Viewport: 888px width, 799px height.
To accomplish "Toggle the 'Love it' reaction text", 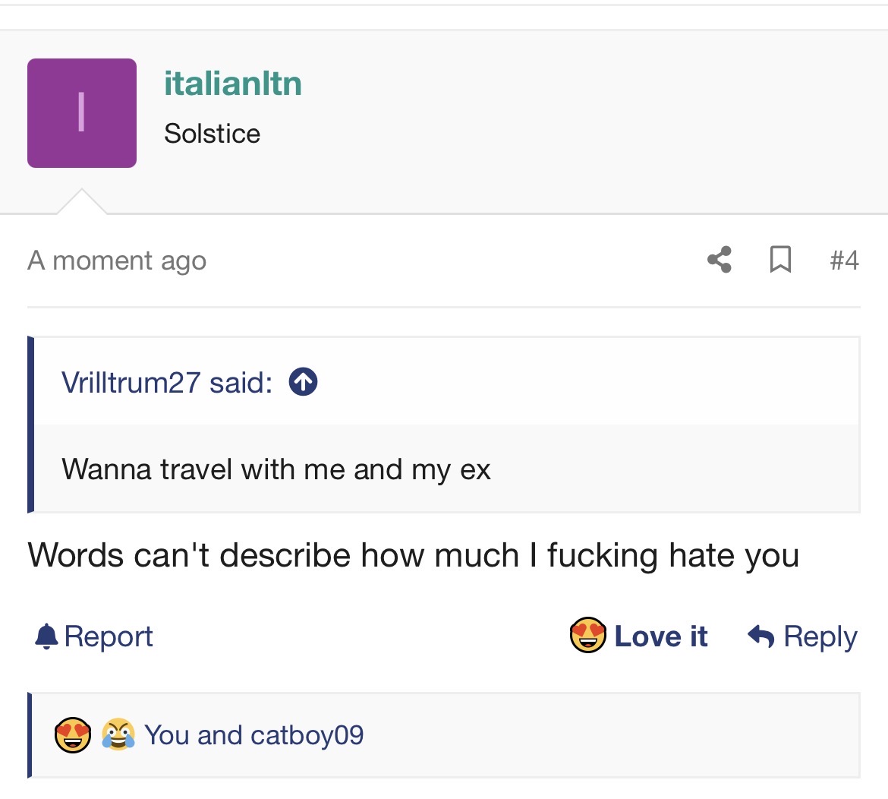I will coord(661,636).
